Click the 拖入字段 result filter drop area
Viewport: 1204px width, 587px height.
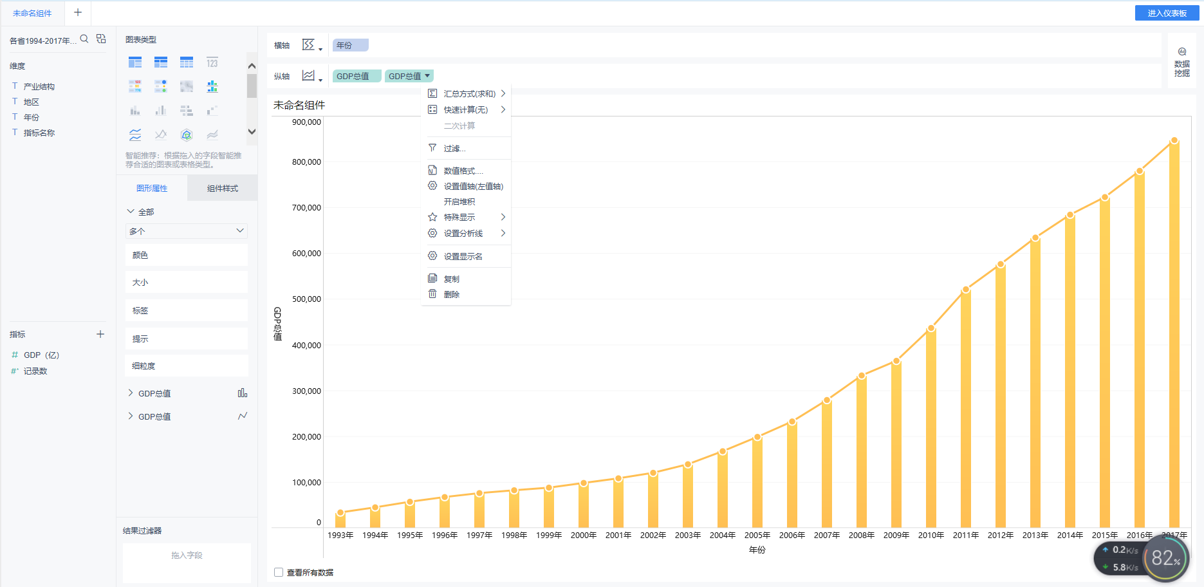click(x=187, y=555)
